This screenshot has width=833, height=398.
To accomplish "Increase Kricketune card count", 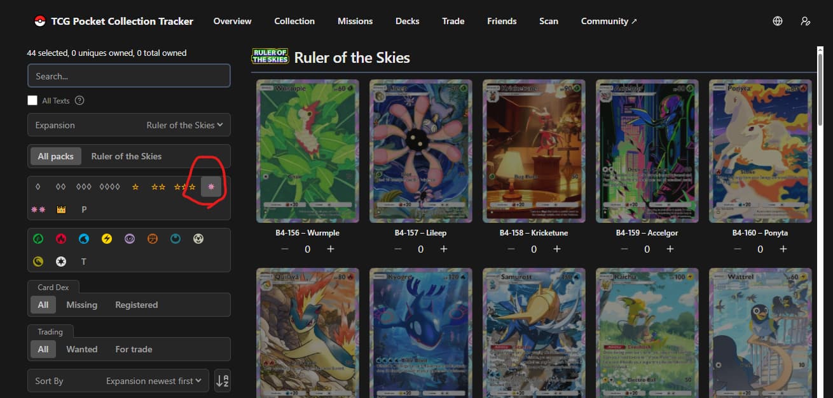I will [x=557, y=249].
